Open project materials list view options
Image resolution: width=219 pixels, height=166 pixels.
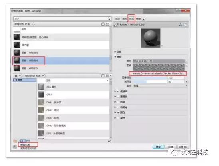[x=108, y=24]
